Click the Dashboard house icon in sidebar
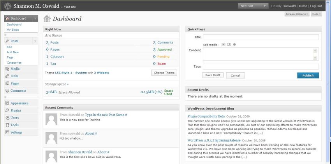The height and width of the screenshot is (164, 331). pyautogui.click(x=7, y=18)
